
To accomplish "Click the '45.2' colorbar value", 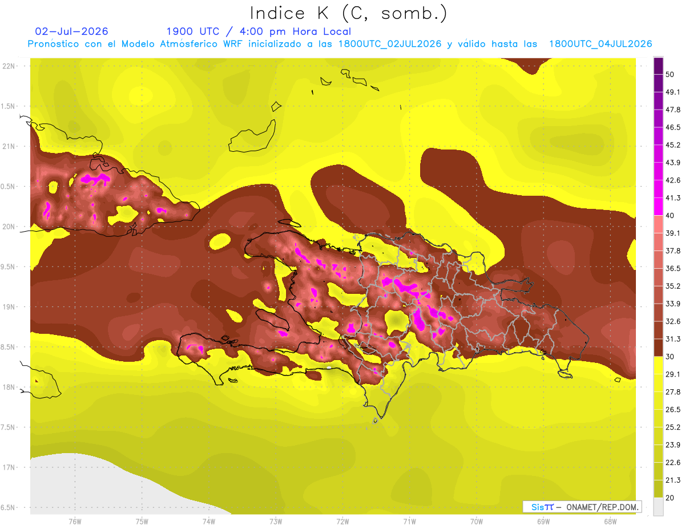I will pyautogui.click(x=673, y=145).
